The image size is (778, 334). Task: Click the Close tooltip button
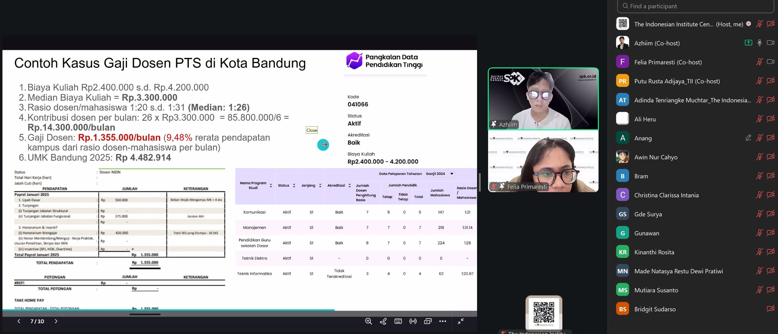point(311,130)
